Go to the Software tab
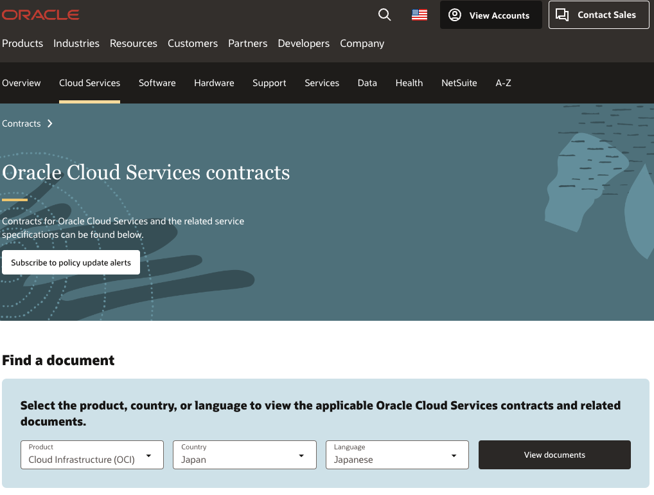This screenshot has height=495, width=654. pyautogui.click(x=157, y=83)
